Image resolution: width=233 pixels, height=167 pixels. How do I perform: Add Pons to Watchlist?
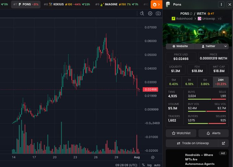click(x=181, y=133)
